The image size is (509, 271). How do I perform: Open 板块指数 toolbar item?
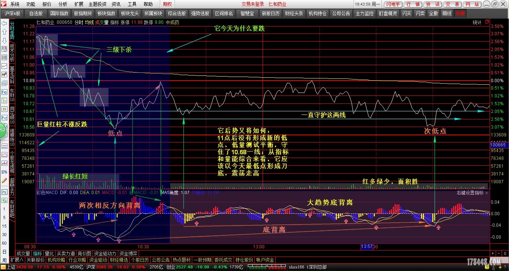[x=106, y=13]
